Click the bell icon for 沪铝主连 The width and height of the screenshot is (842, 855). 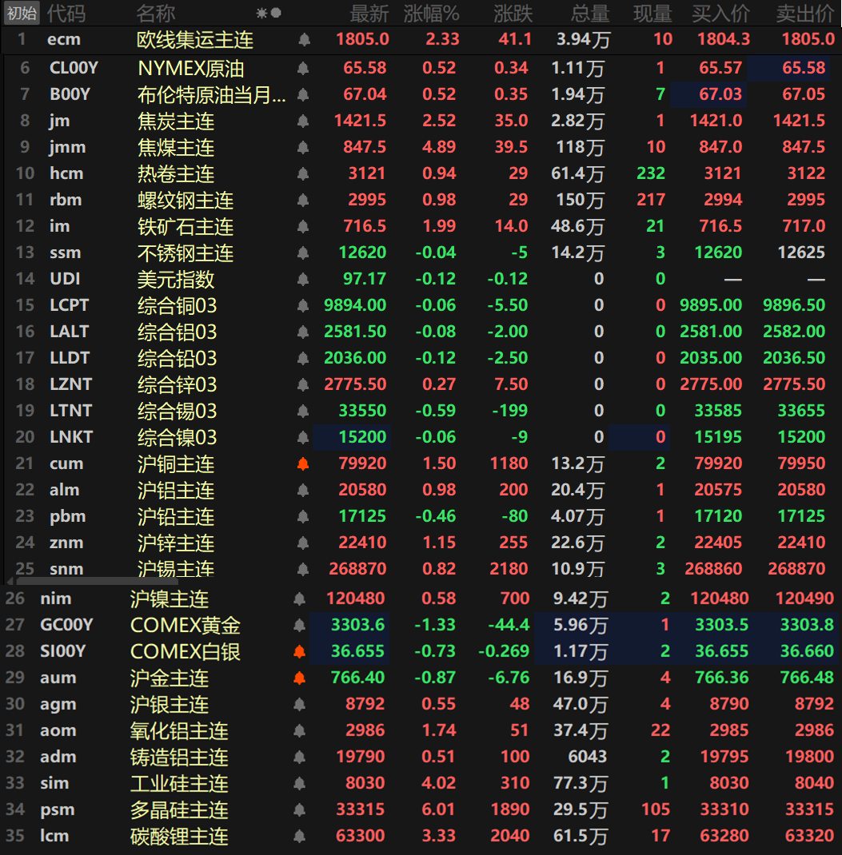(303, 490)
